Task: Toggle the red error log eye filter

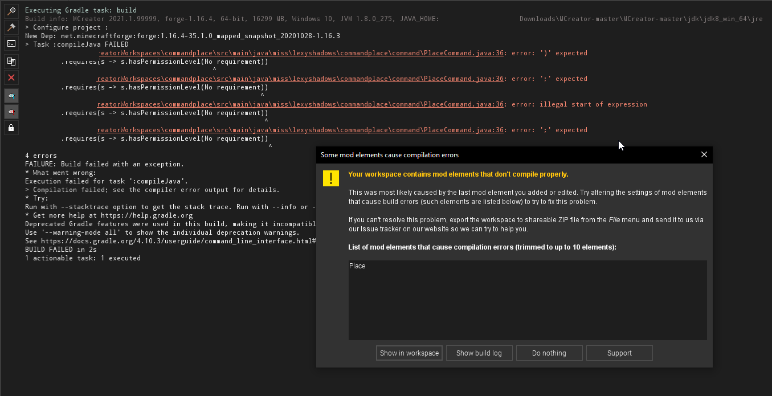Action: [11, 111]
